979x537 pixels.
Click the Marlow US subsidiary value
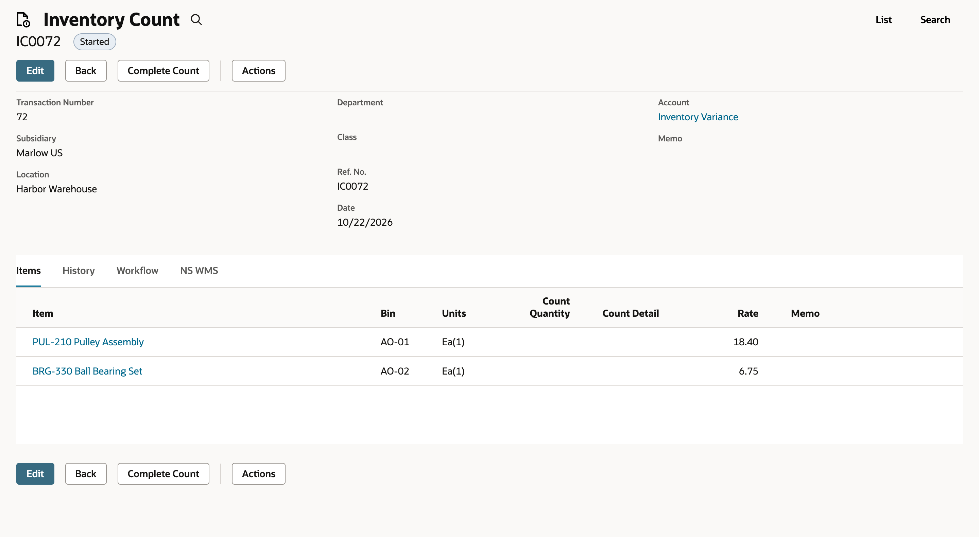pos(39,153)
